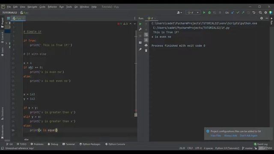Screen dimensions: 274x154
Task: Open Python 3.9 interpreter selector
Action: click(x=227, y=148)
